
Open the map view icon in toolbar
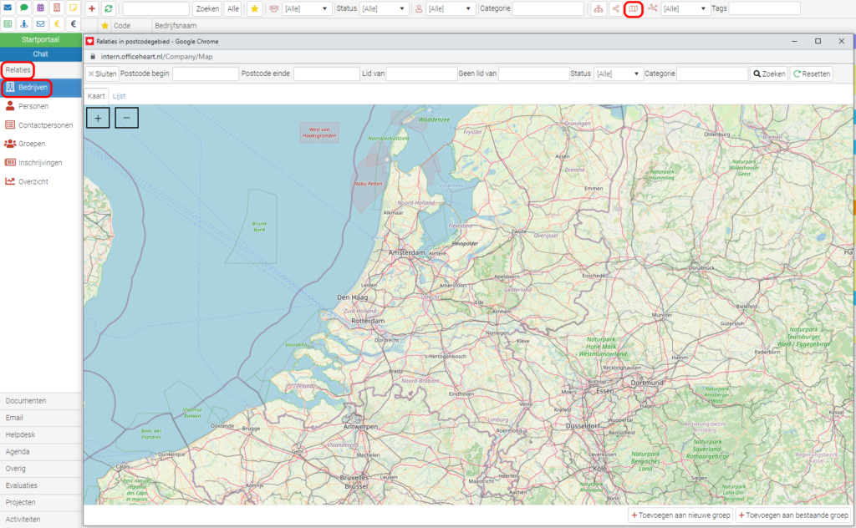point(634,8)
